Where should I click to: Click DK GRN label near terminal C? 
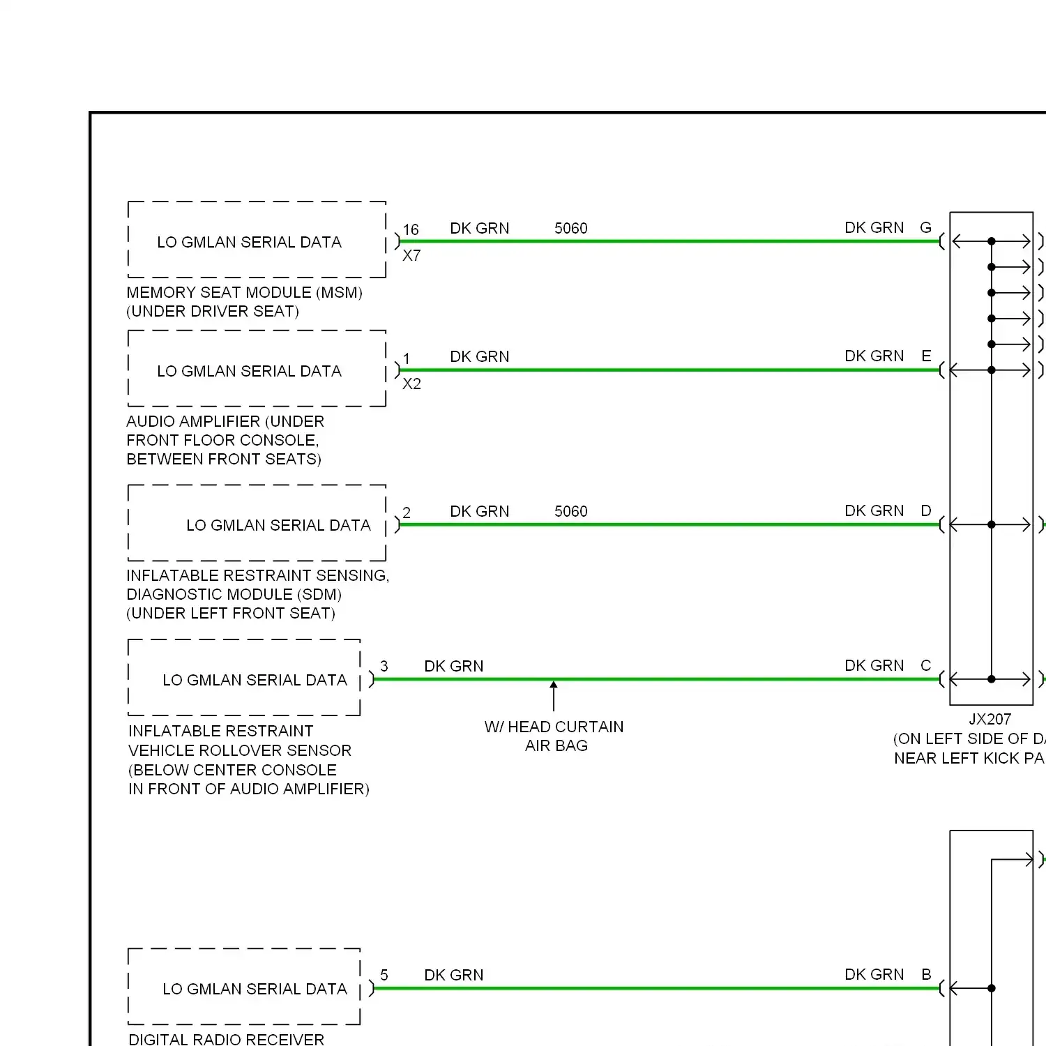coord(874,665)
